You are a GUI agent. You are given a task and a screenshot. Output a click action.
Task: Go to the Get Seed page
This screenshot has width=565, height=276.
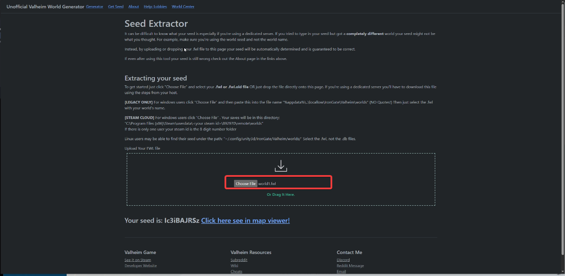point(116,7)
